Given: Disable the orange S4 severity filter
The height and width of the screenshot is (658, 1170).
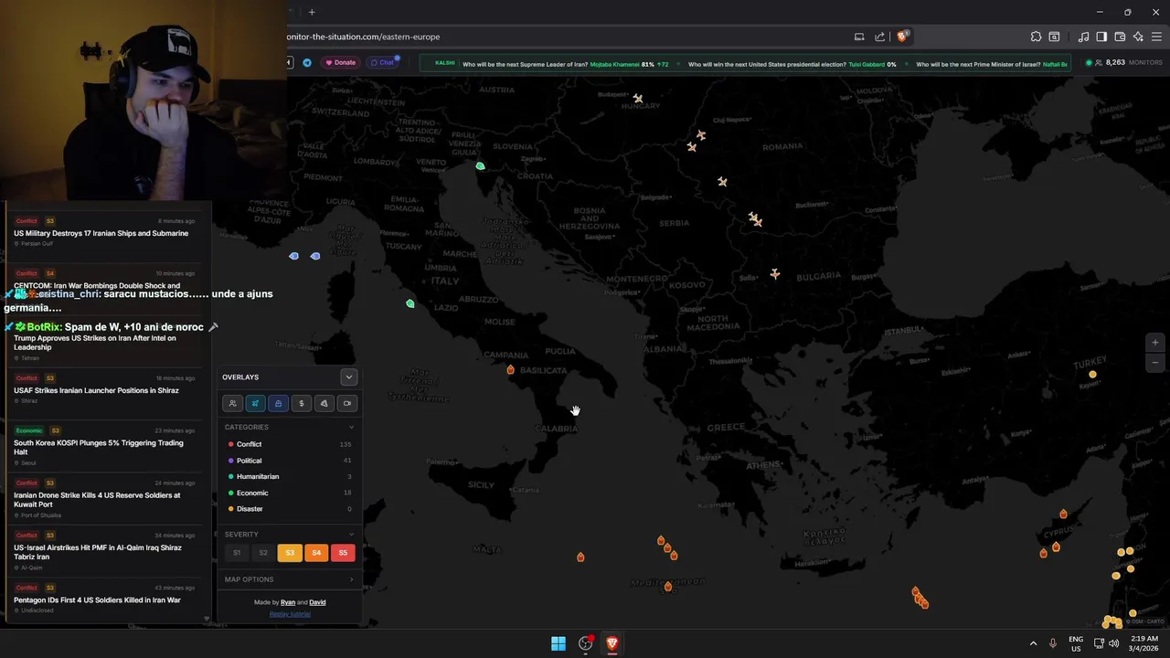Looking at the screenshot, I should click(316, 553).
